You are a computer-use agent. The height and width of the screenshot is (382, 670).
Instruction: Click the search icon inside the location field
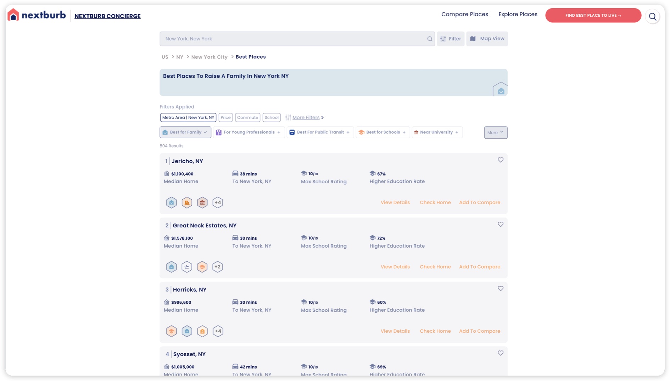(429, 39)
